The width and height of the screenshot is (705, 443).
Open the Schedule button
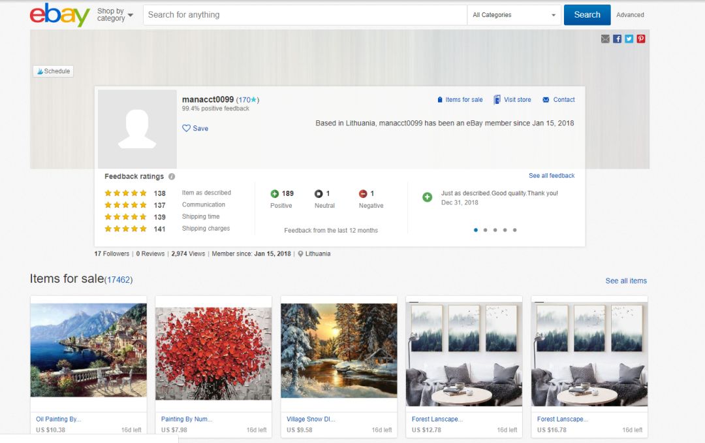54,71
